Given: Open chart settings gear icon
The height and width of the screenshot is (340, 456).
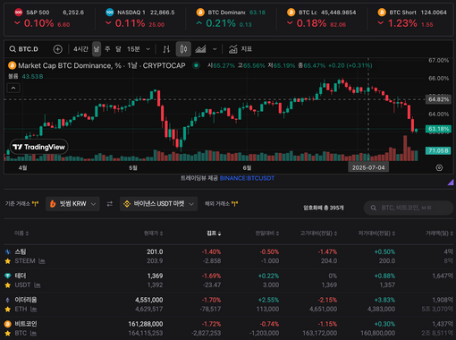Looking at the screenshot, I should (x=439, y=168).
